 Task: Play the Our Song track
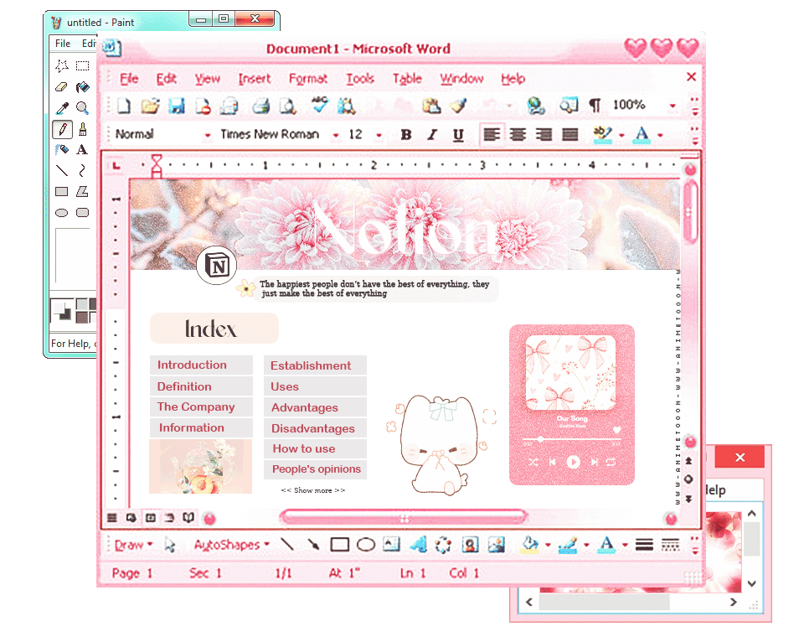573,462
